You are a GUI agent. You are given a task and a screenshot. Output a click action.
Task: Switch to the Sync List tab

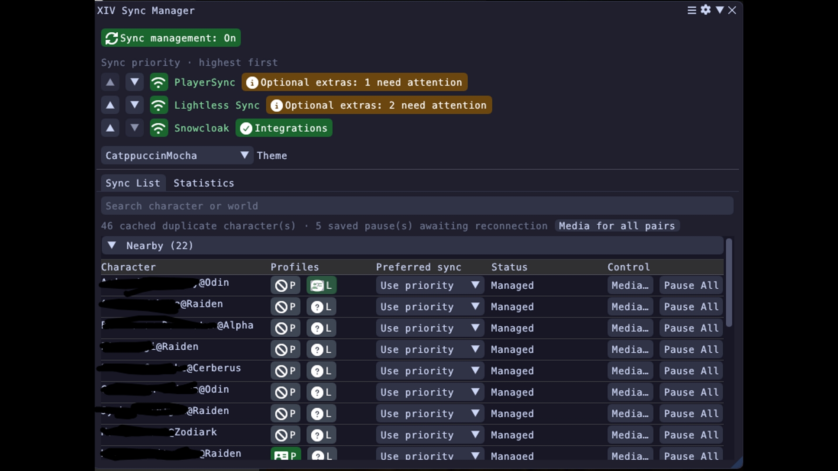tap(133, 183)
